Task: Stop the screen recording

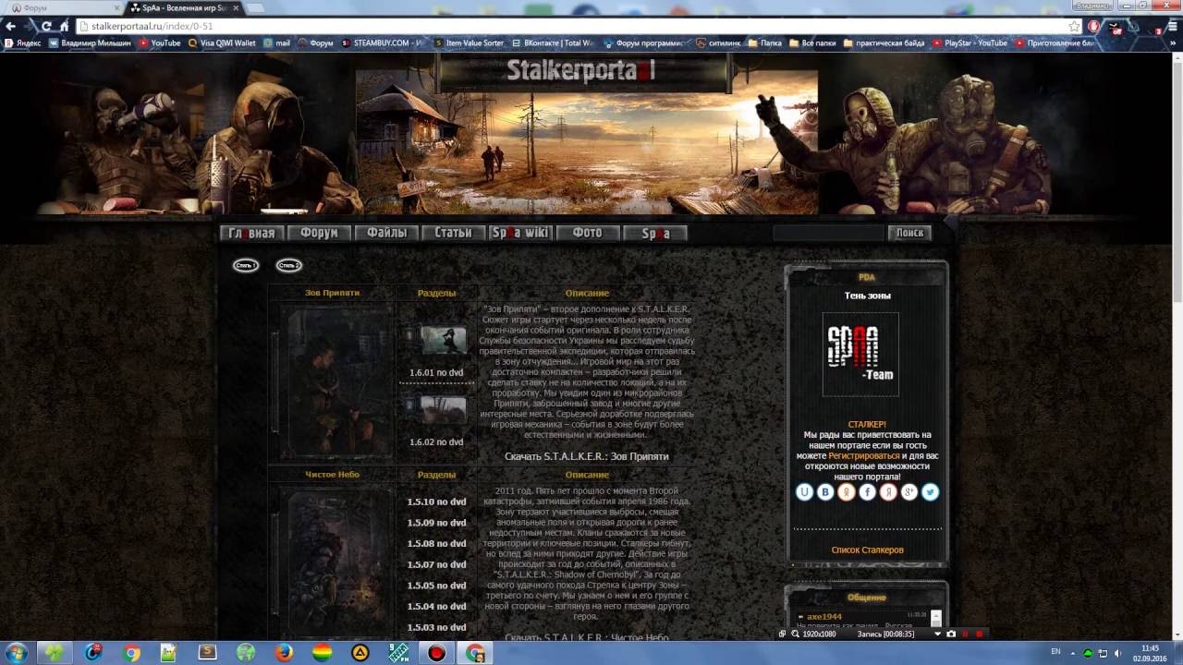Action: click(x=980, y=635)
